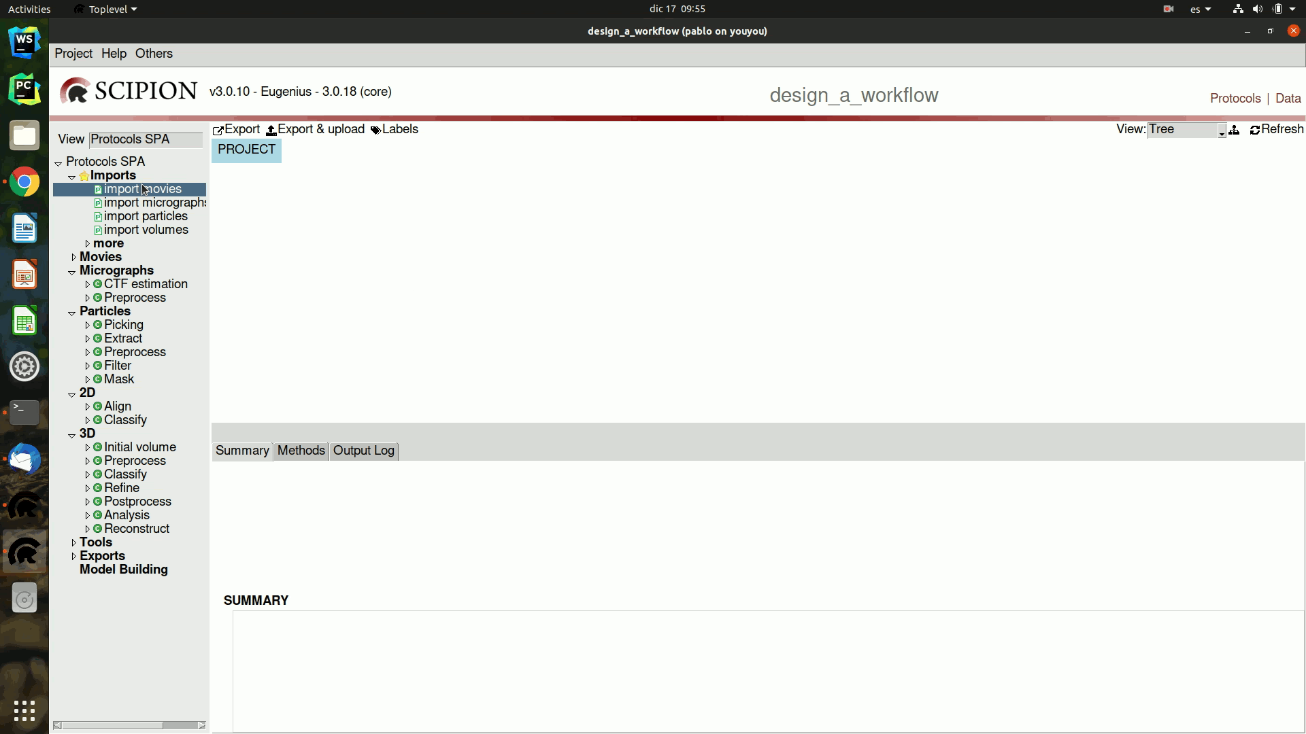Expand the Movies section in tree
Viewport: 1306px width, 734px height.
click(x=73, y=257)
